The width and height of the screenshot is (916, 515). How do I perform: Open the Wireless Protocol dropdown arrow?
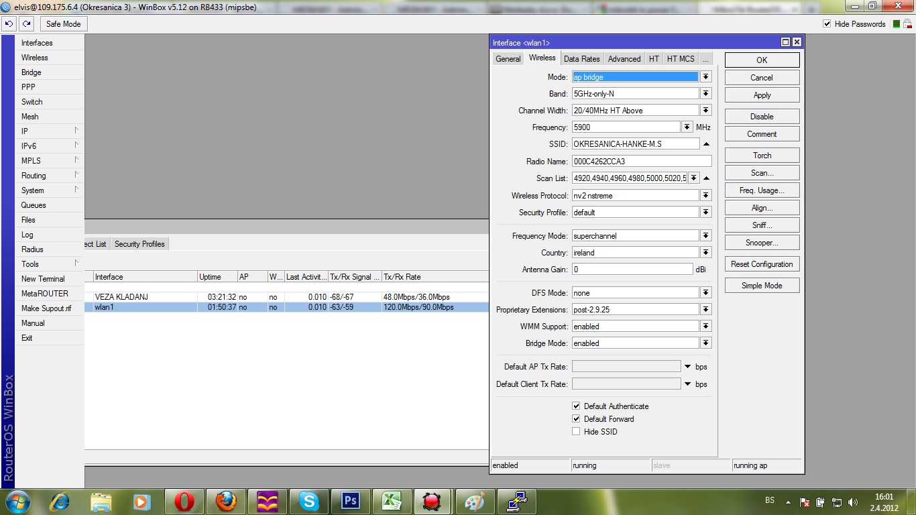pyautogui.click(x=705, y=196)
